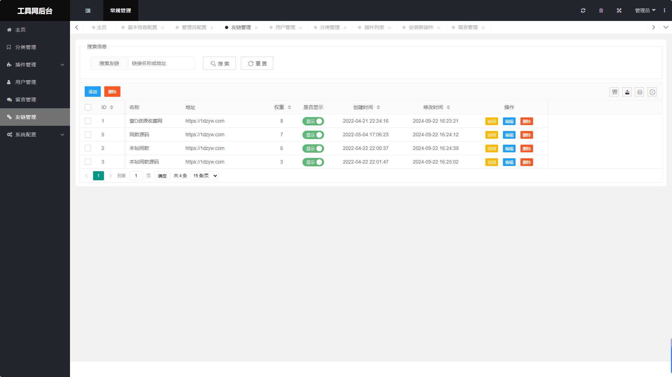Toggle 显示 switch for 同款源码 row
This screenshot has width=672, height=377.
[x=313, y=135]
